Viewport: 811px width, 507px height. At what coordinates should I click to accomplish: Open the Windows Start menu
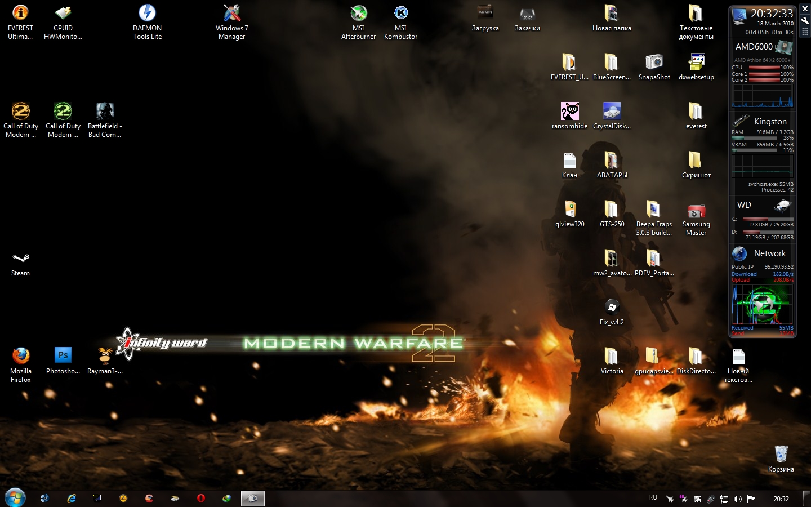tap(15, 498)
